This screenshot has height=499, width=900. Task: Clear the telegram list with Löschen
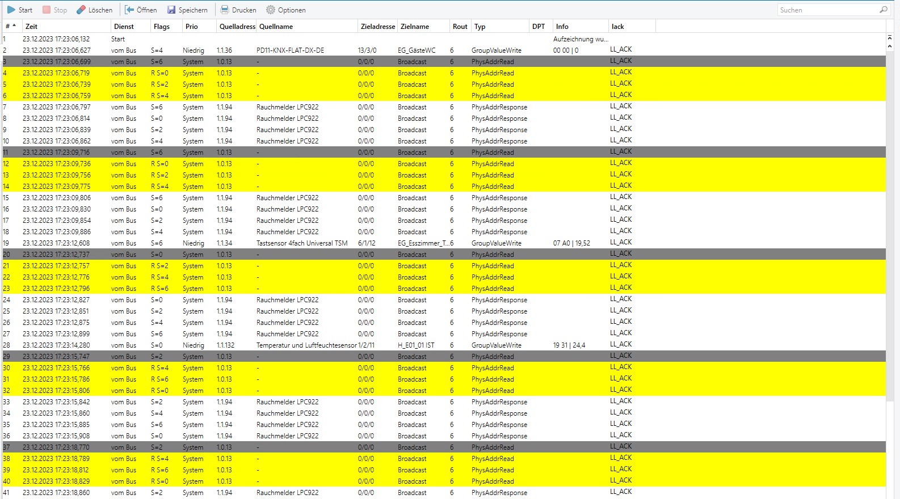pos(94,10)
